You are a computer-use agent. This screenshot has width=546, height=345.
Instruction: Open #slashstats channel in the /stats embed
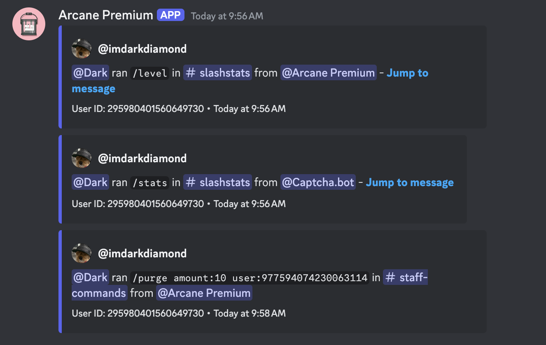(x=217, y=182)
